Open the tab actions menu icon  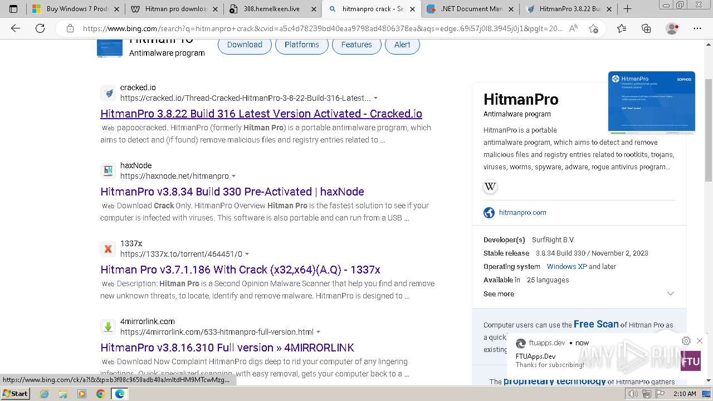[x=13, y=9]
